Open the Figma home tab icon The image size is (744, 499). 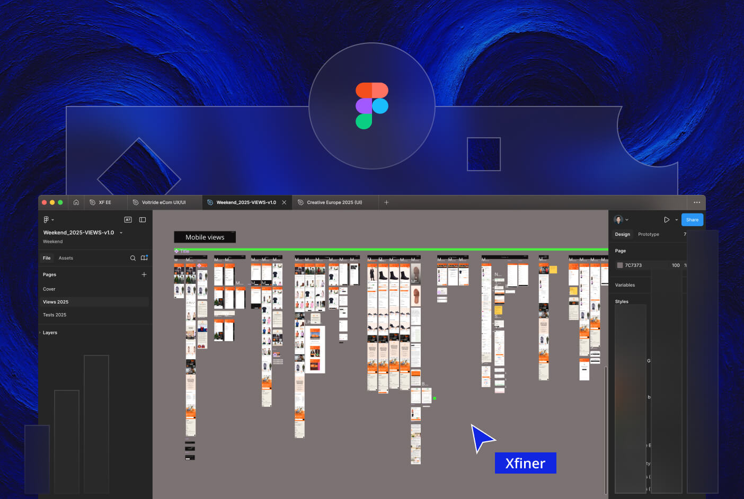76,202
